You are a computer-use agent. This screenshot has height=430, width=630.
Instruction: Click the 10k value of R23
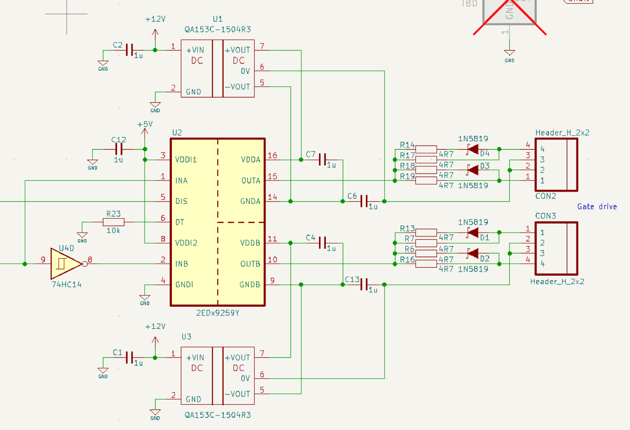(113, 230)
